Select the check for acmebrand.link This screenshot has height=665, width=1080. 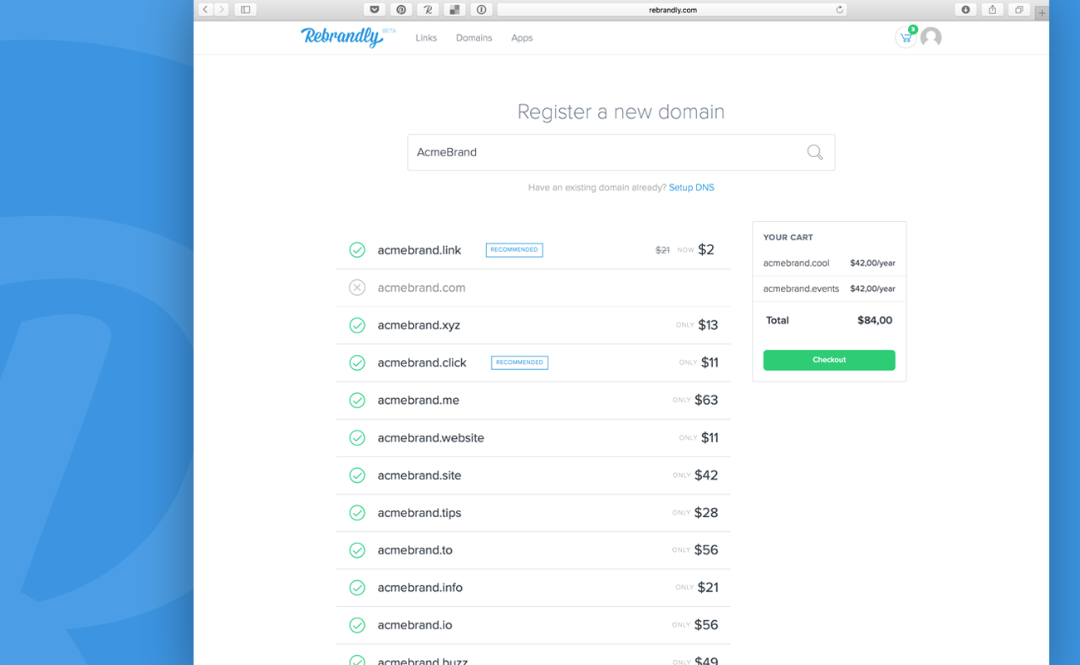357,249
